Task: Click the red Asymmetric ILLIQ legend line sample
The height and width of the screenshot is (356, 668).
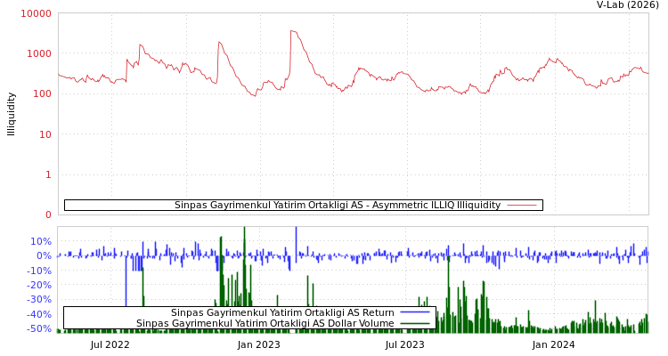Action: tap(522, 206)
